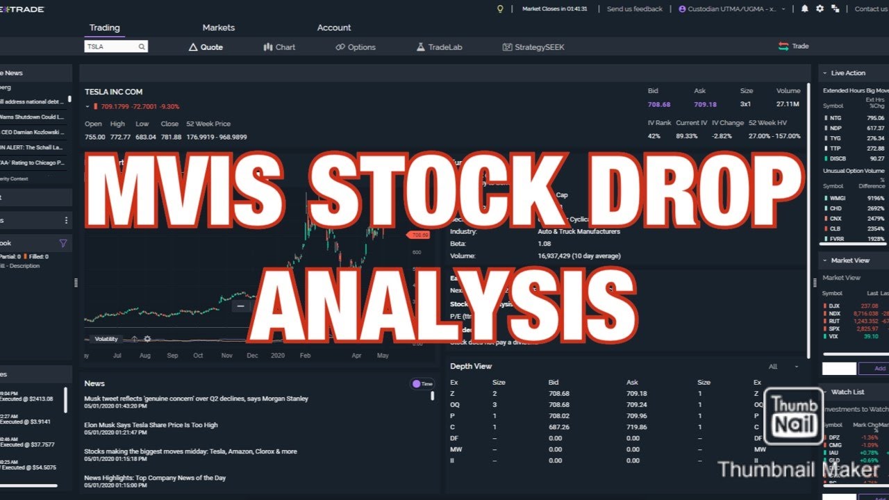889x500 pixels.
Task: Select SPX row in Market View
Action: tap(854, 328)
